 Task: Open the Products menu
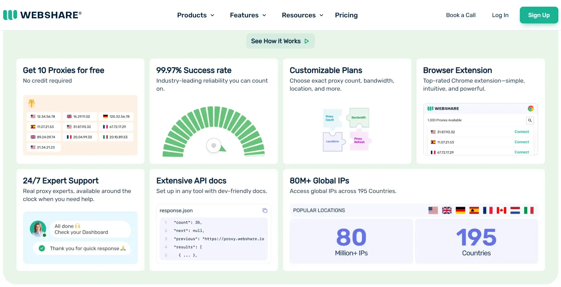click(x=196, y=15)
